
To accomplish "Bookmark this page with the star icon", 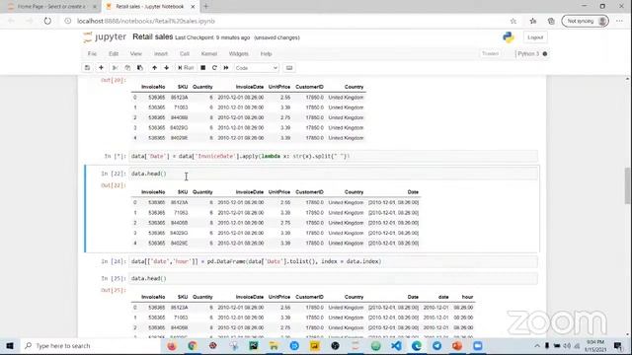I will click(x=513, y=21).
